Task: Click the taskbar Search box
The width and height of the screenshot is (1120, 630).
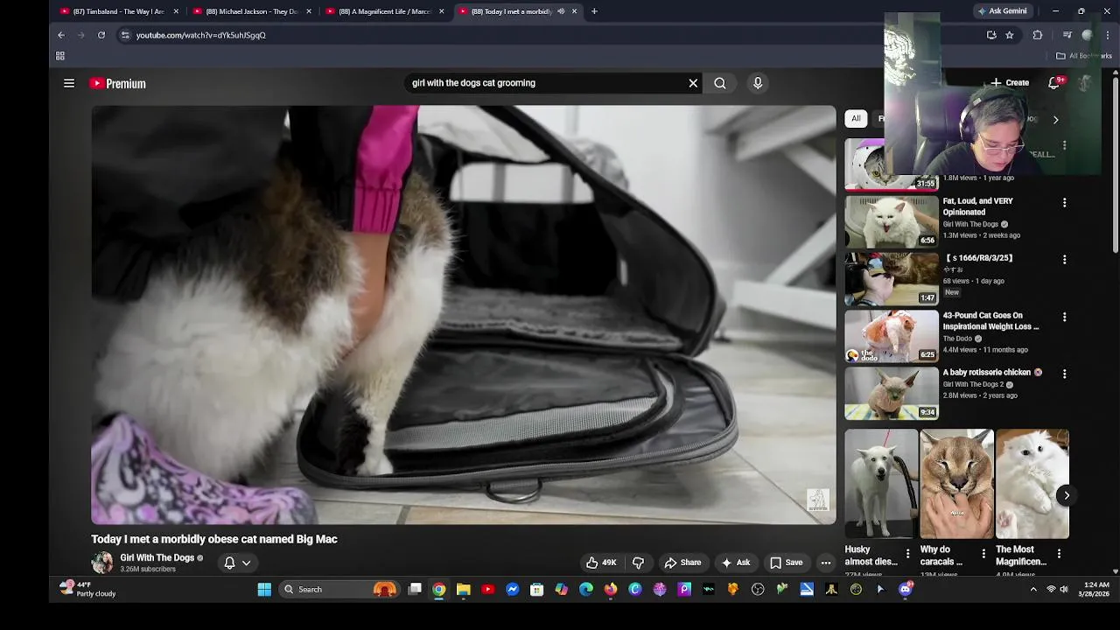Action: pyautogui.click(x=341, y=590)
